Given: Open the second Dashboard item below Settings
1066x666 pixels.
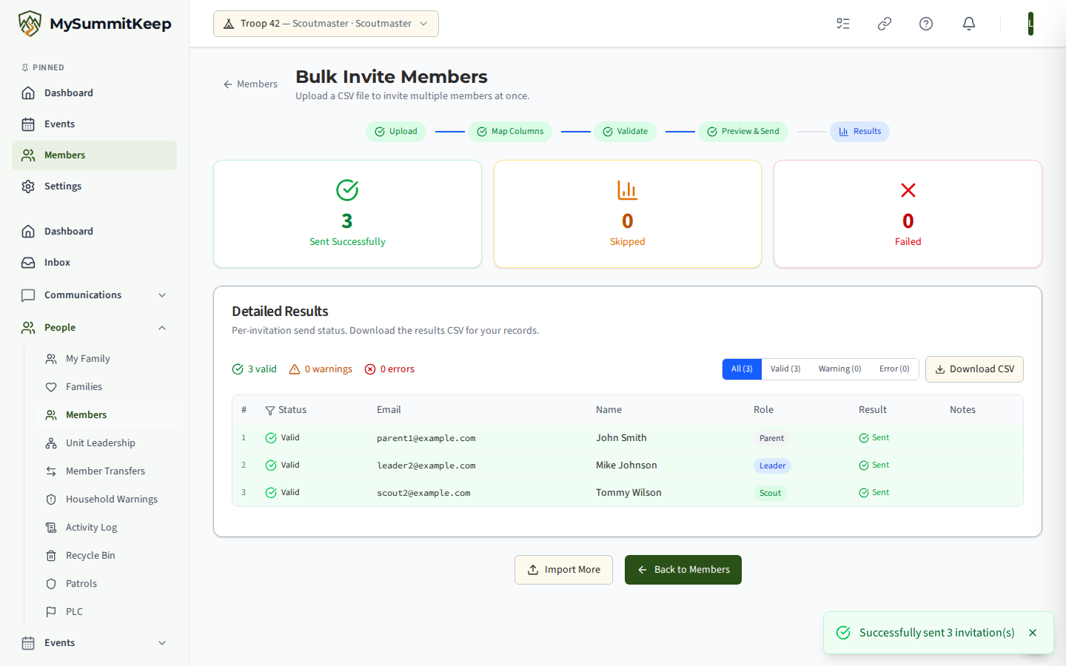Looking at the screenshot, I should [94, 232].
